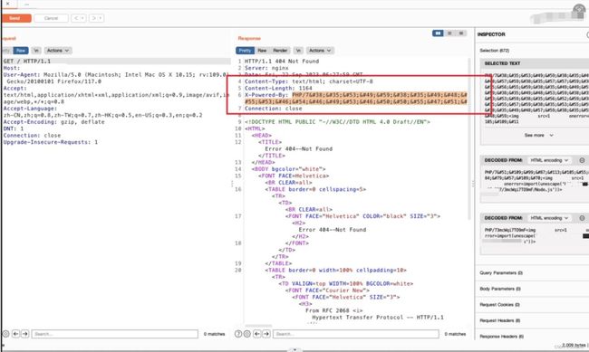Viewport: 589px width, 352px height.
Task: Open first DECODED FROM HTML encoding dropdown
Action: (x=549, y=160)
